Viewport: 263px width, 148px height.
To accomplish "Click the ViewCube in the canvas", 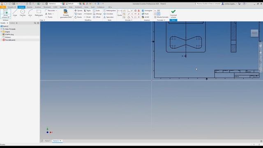I will 254,33.
